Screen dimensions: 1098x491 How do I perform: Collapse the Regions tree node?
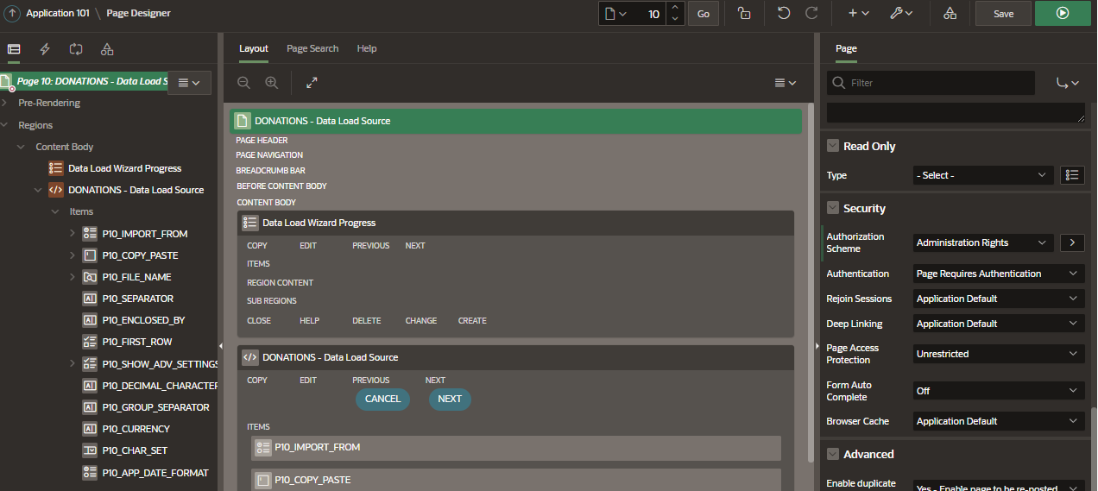coord(5,125)
